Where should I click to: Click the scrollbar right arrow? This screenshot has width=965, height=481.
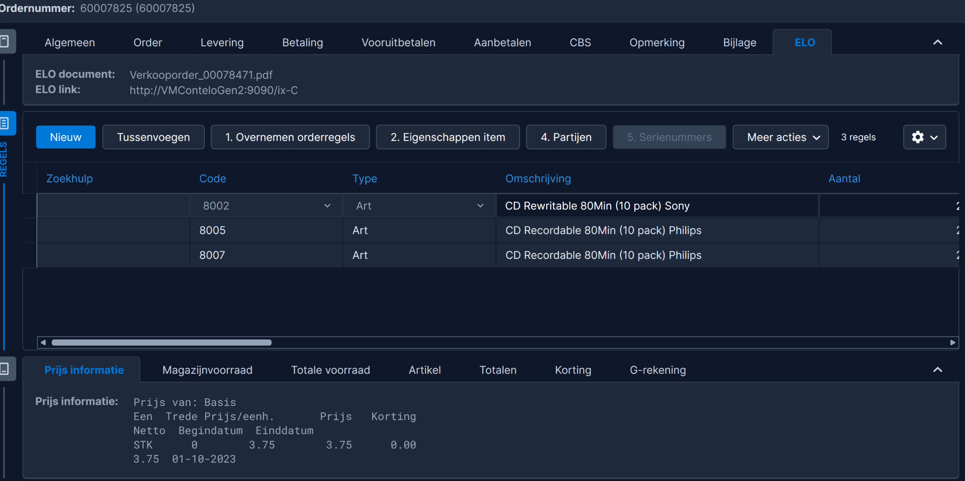pyautogui.click(x=953, y=343)
